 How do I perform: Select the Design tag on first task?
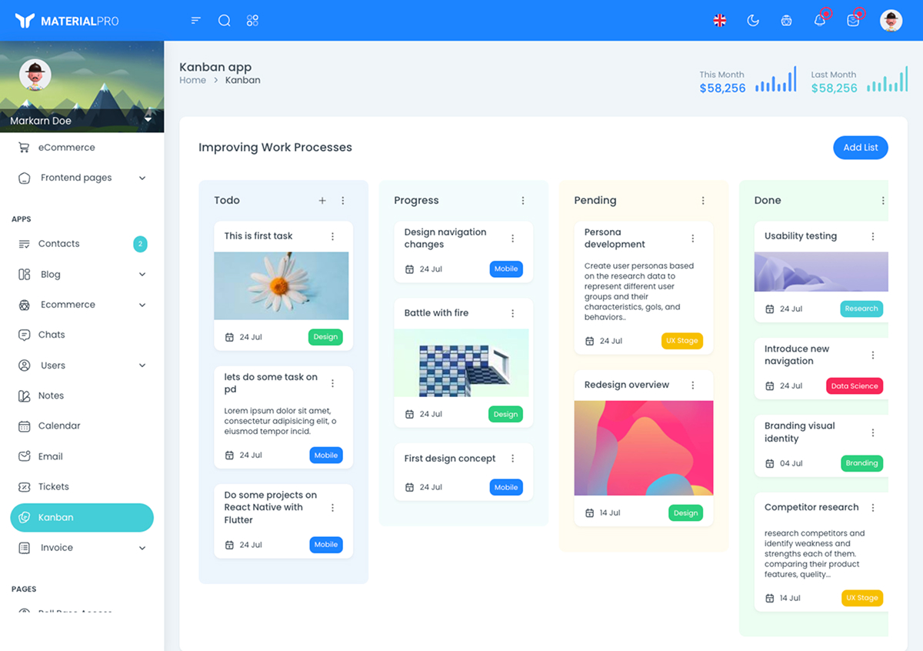pos(325,336)
